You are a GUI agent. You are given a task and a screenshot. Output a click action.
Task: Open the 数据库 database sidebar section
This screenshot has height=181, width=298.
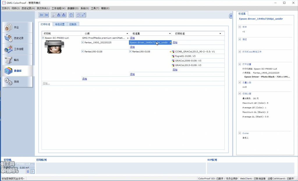17,71
